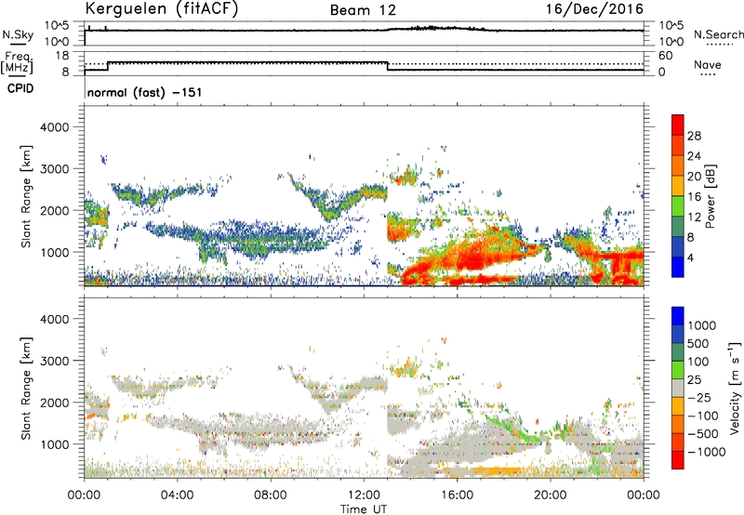744x515 pixels.
Task: Click the "28" power colorbar label
Action: point(694,136)
